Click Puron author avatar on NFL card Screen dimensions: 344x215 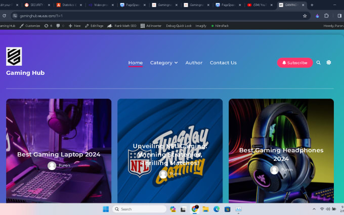[x=163, y=174]
